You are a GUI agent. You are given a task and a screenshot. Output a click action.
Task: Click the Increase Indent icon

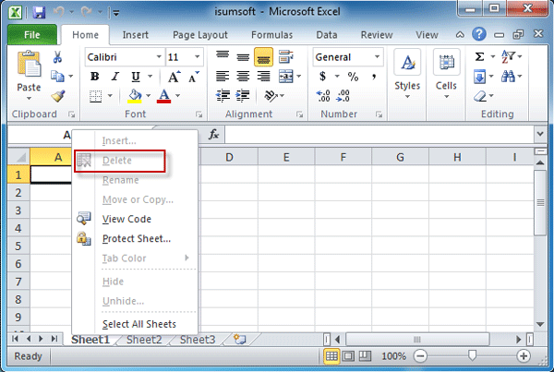(243, 96)
